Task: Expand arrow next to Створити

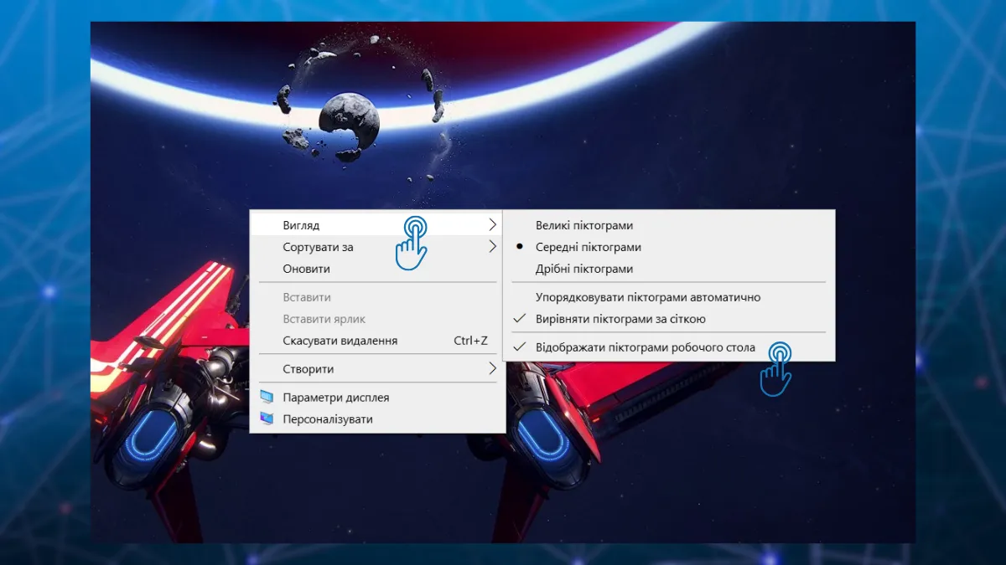Action: (493, 369)
